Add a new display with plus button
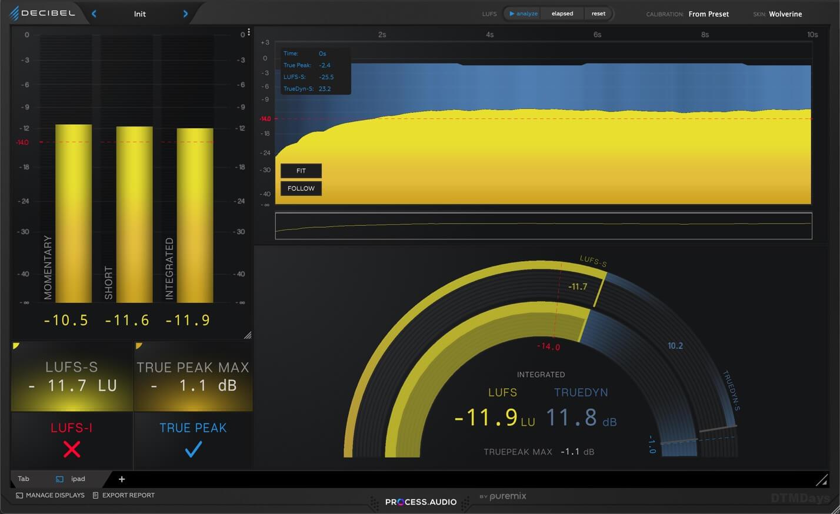Viewport: 840px width, 514px height. [x=122, y=479]
